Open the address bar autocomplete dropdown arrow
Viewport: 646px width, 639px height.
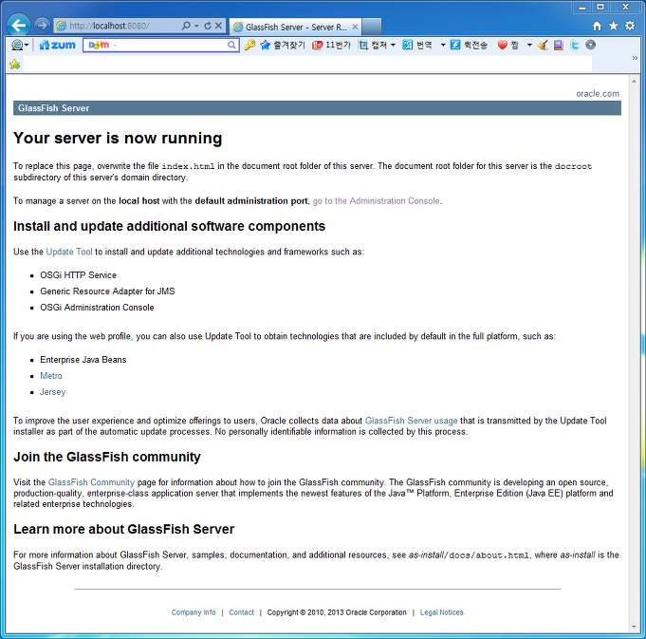196,26
